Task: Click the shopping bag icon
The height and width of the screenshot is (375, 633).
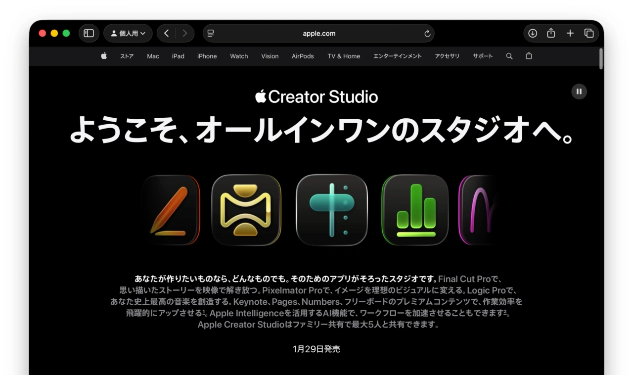Action: pyautogui.click(x=529, y=56)
